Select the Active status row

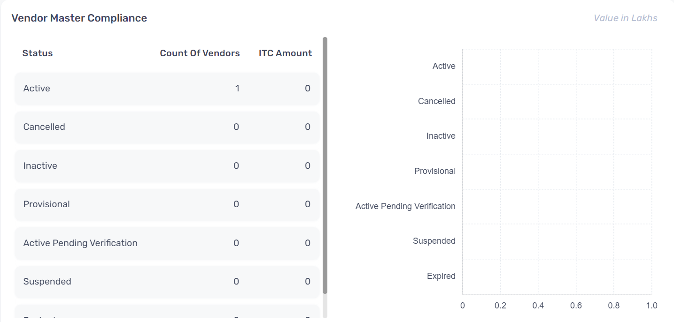point(167,89)
